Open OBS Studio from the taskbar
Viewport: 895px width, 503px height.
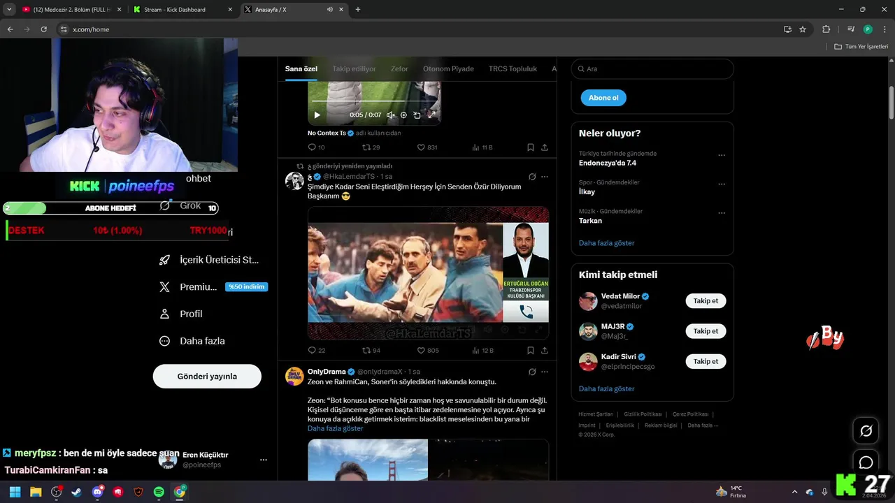point(57,492)
